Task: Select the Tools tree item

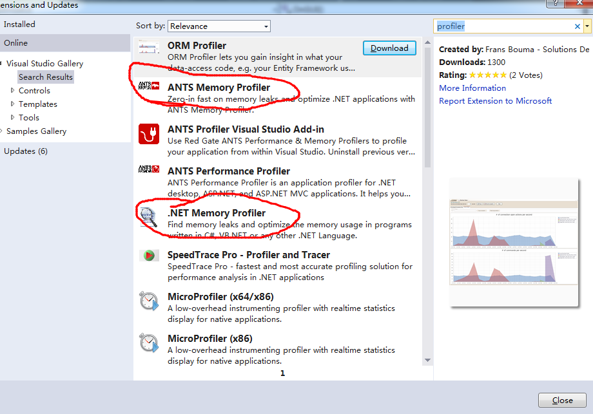Action: click(29, 117)
